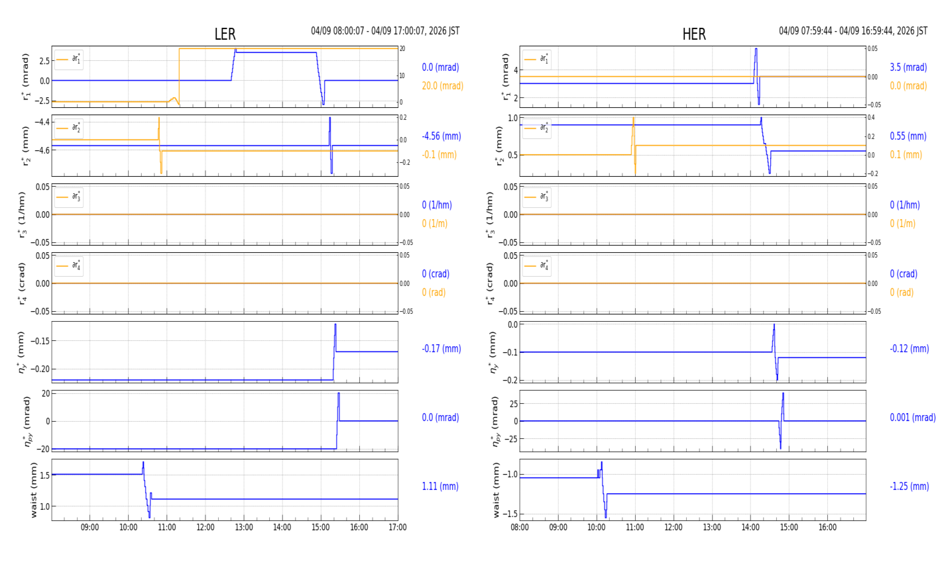Viewport: 936px width, 572px height.
Task: Click the 10:00 tick on HER time axis
Action: 597,528
